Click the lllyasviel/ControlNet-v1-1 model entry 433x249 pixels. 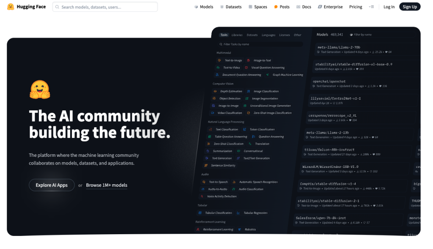[x=363, y=101]
